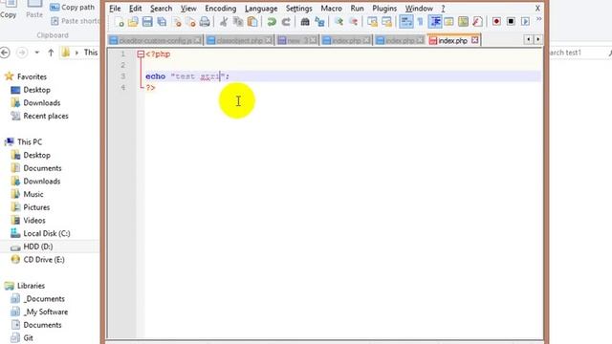Click the Copy icon in Notepad++ toolbar
The width and height of the screenshot is (612, 344).
click(x=238, y=22)
